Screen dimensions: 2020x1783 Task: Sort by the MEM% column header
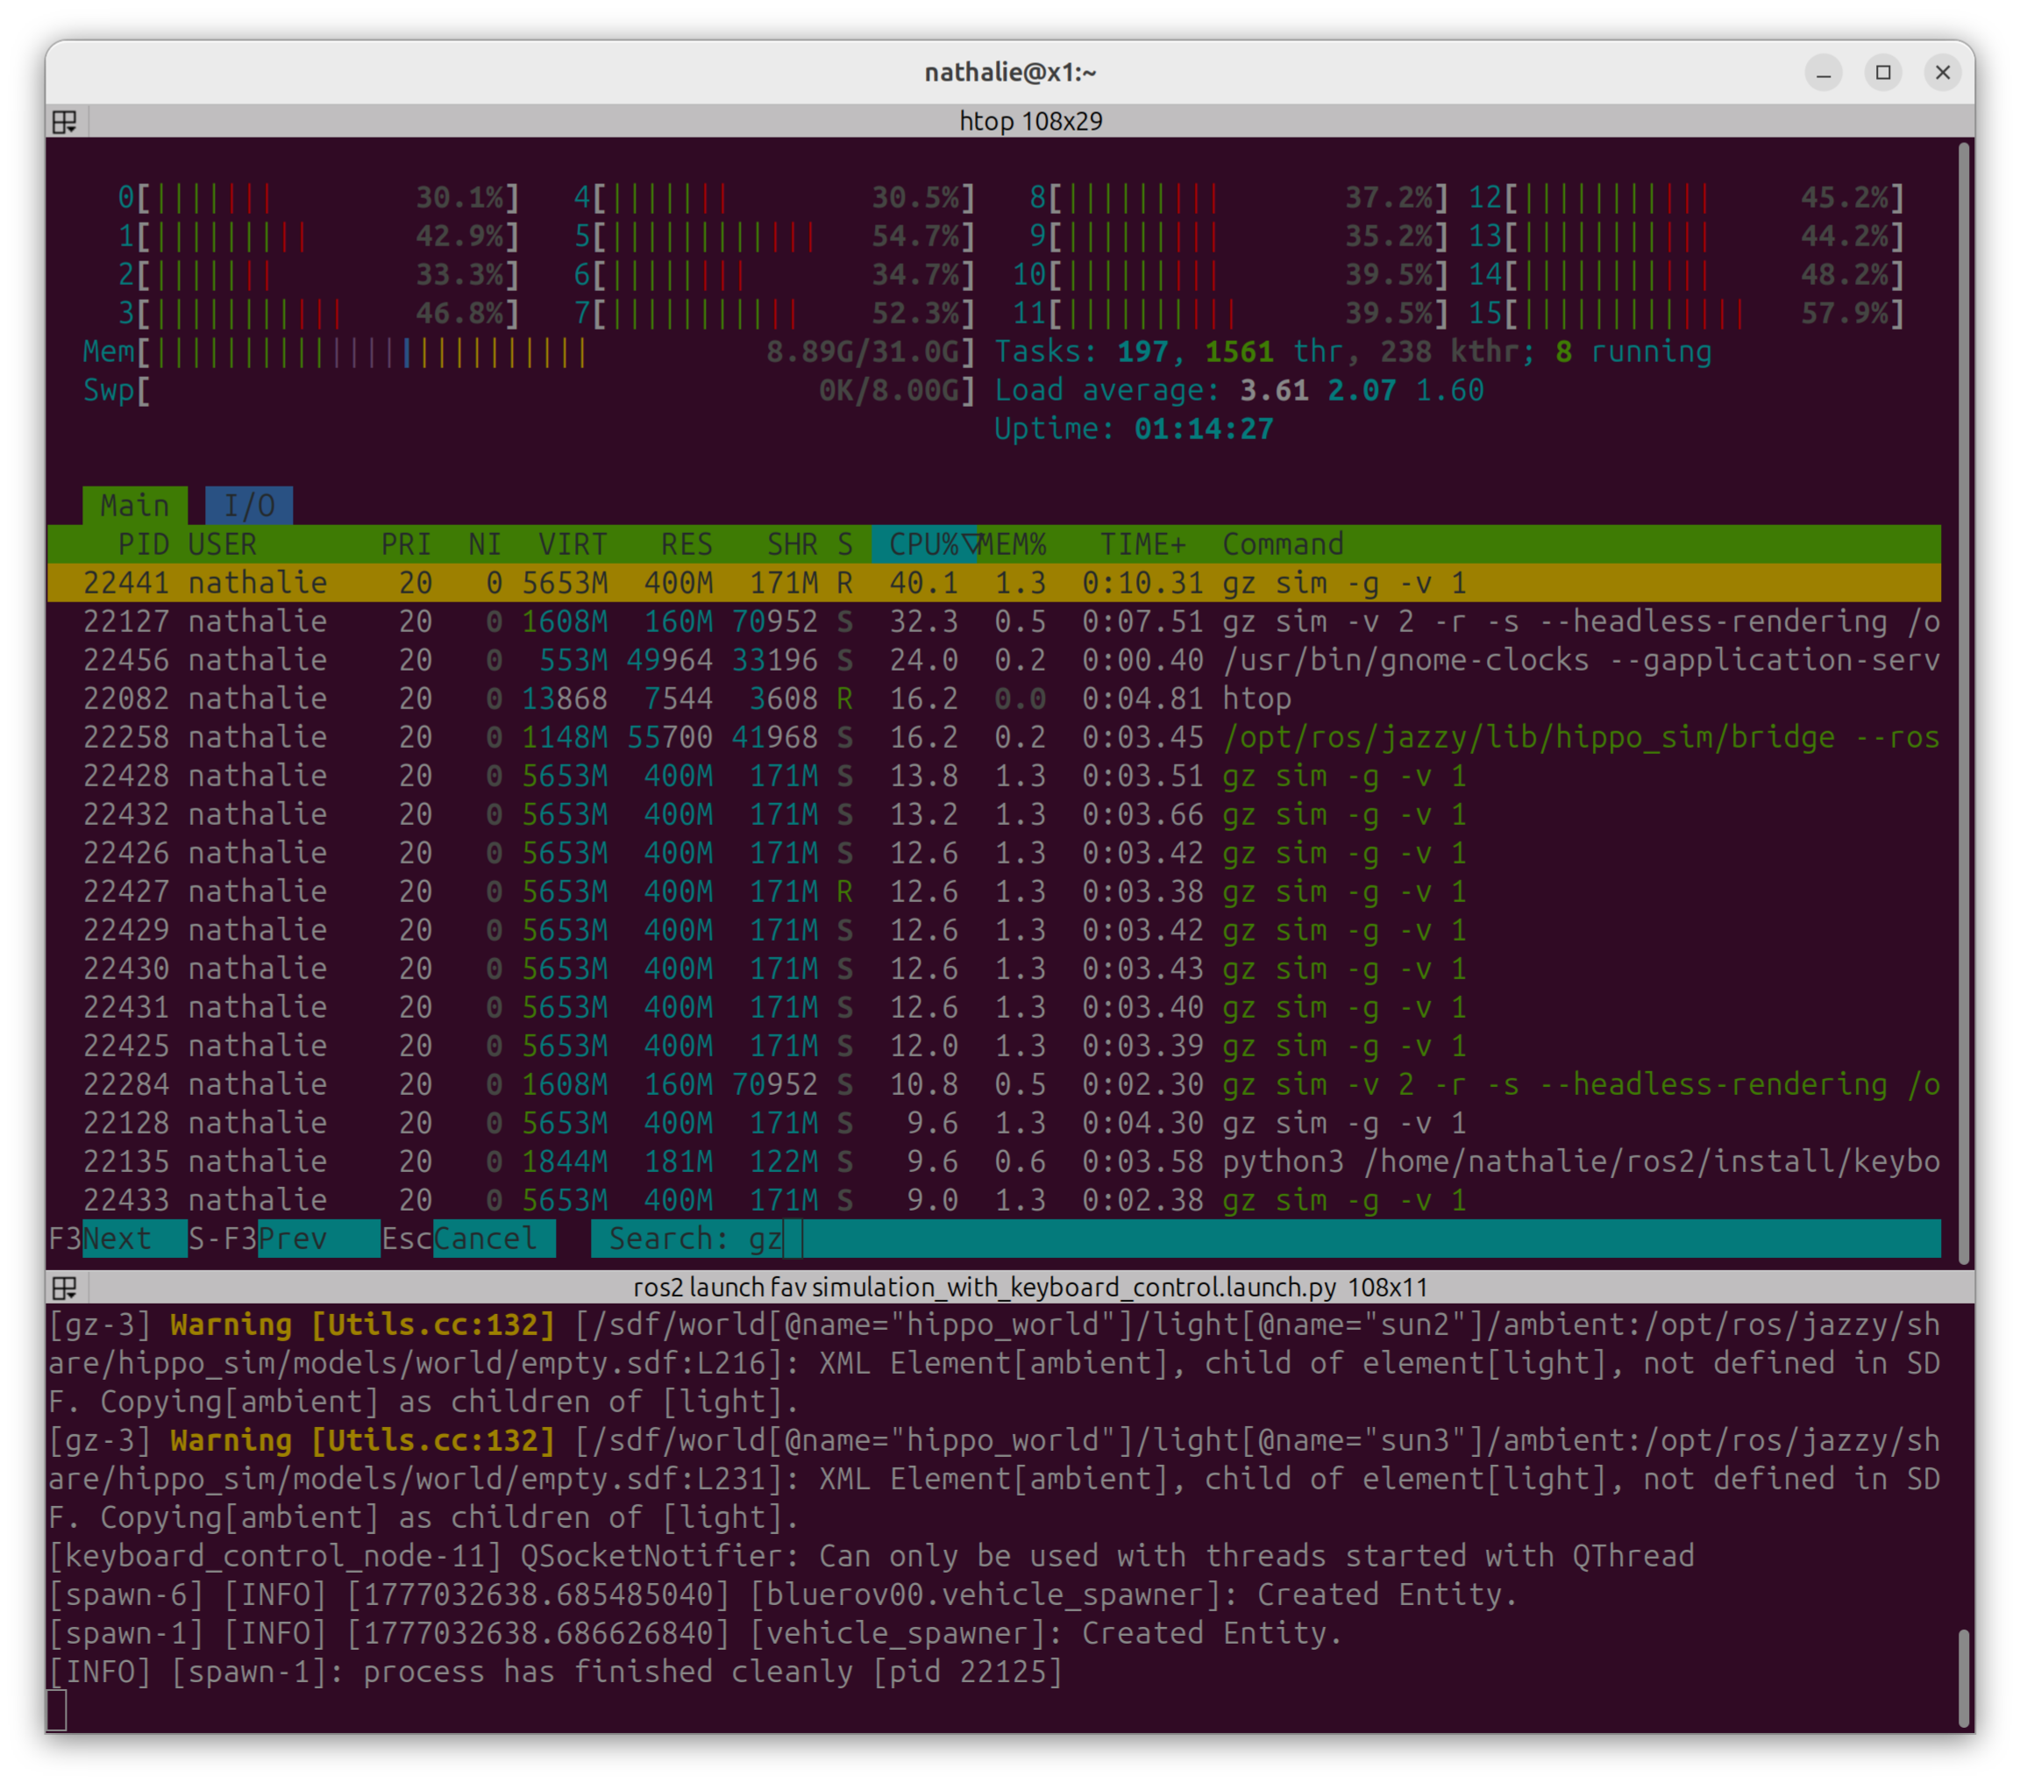(x=1013, y=543)
